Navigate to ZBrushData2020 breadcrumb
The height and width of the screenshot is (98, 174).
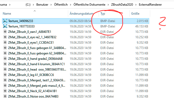pyautogui.click(x=122, y=5)
